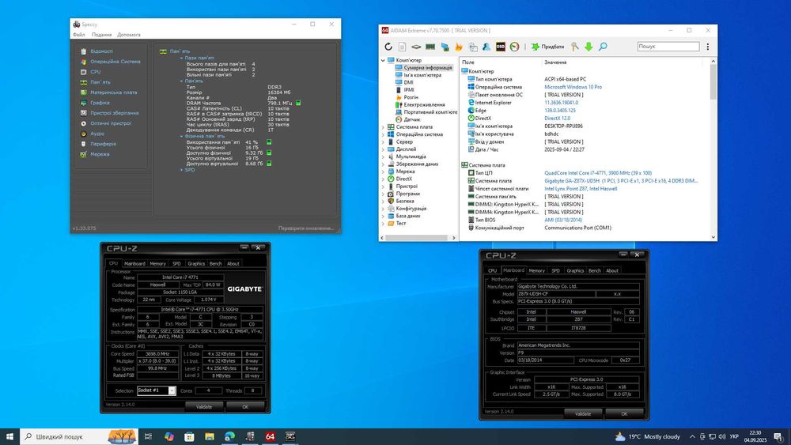Switch to Memory tab in left CPU-Z window
The width and height of the screenshot is (791, 445).
[157, 263]
